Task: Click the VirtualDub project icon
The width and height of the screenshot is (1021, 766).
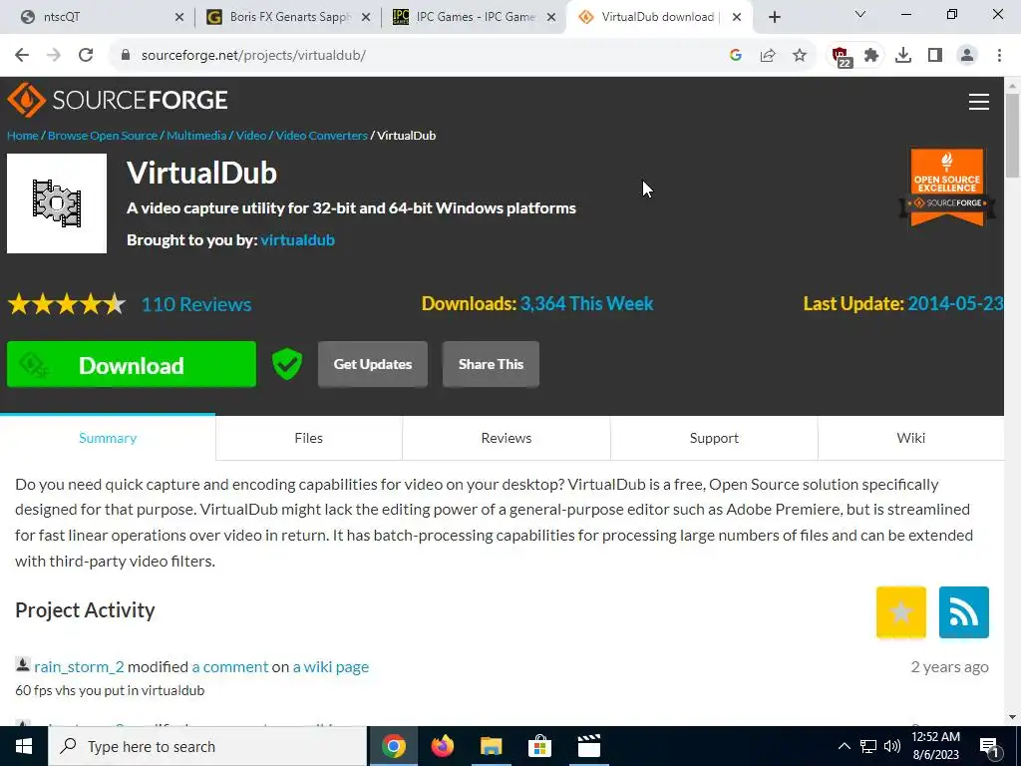Action: 57,203
